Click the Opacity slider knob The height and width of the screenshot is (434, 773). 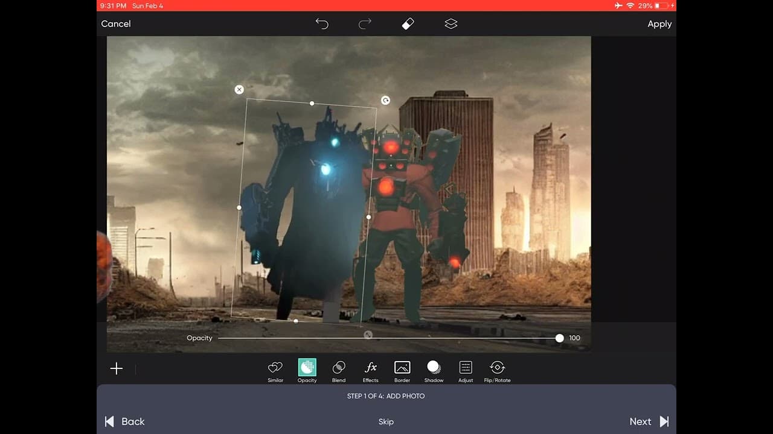coord(560,338)
